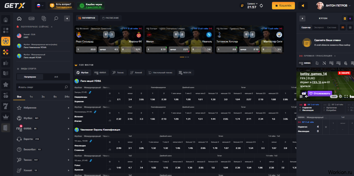This screenshot has height=176, width=354.
Task: Mute sounds via orange speaker button
Action: (303, 5)
